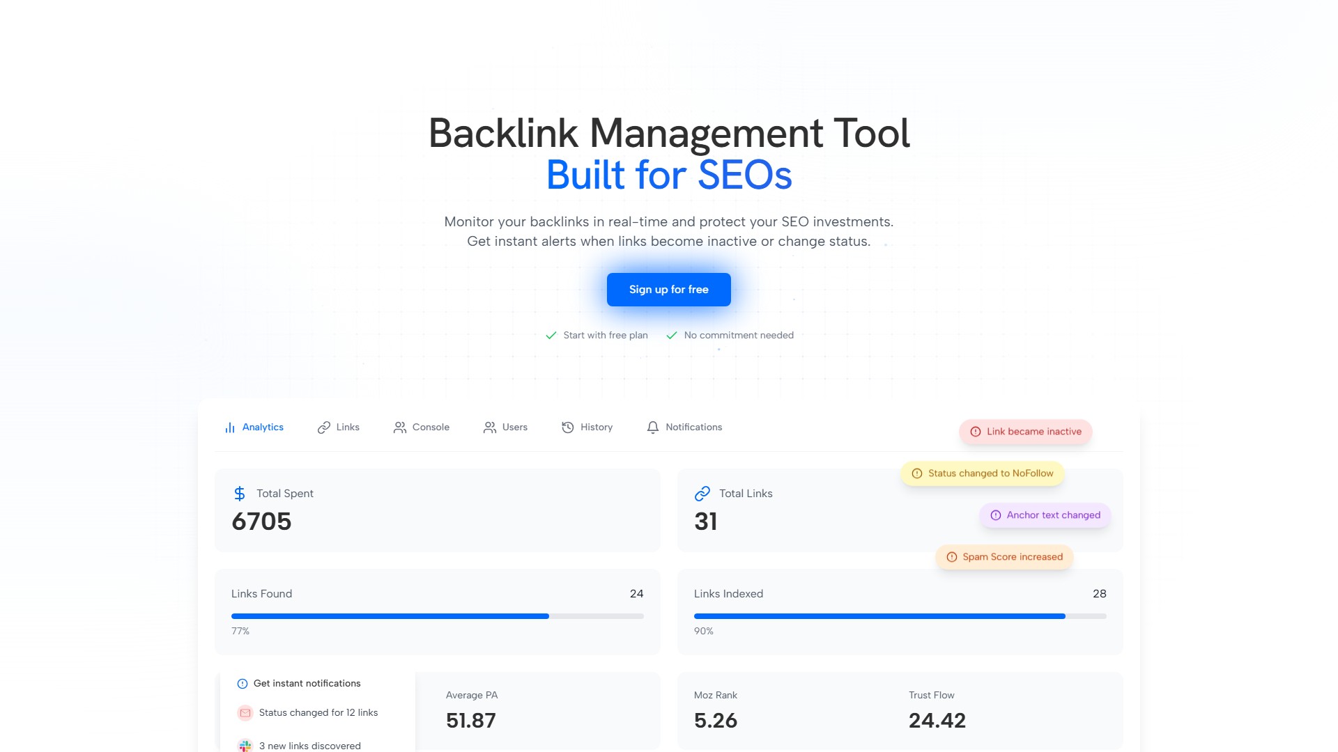Switch to the History tab

coord(596,428)
